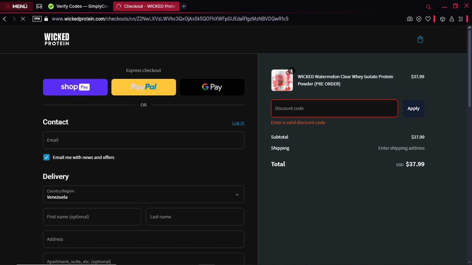Click the scrollbar down arrow

(469, 262)
